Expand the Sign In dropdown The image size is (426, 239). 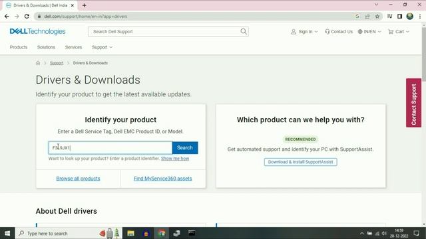(x=304, y=31)
